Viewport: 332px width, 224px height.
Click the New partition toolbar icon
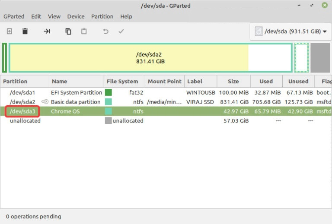coord(10,32)
